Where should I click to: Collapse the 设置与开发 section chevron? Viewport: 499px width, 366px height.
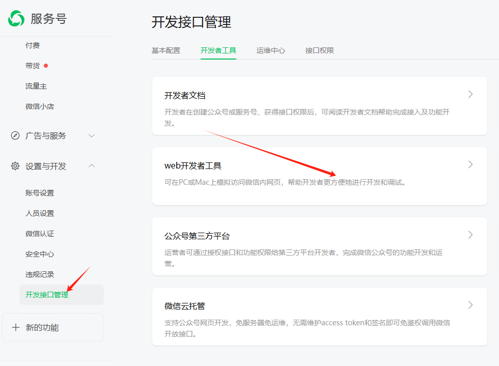tap(92, 165)
